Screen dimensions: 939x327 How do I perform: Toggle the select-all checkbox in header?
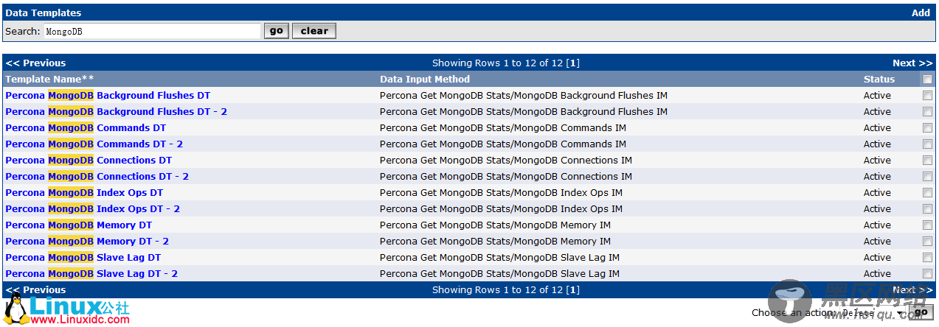927,80
